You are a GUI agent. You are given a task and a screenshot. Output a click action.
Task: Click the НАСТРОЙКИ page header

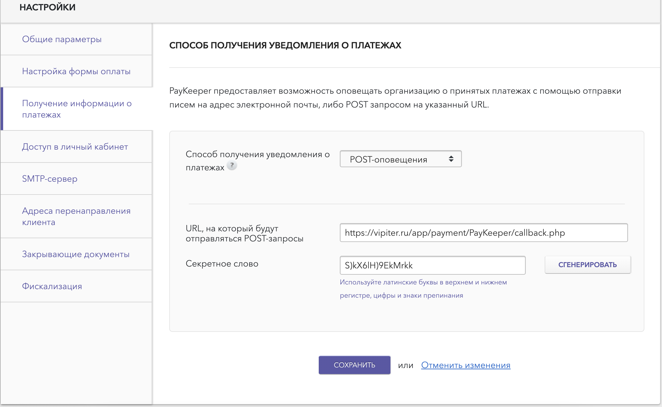tap(48, 8)
